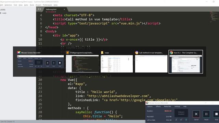219x123 pixels.
Task: Pause the Movavi screen recording
Action: coord(206,114)
